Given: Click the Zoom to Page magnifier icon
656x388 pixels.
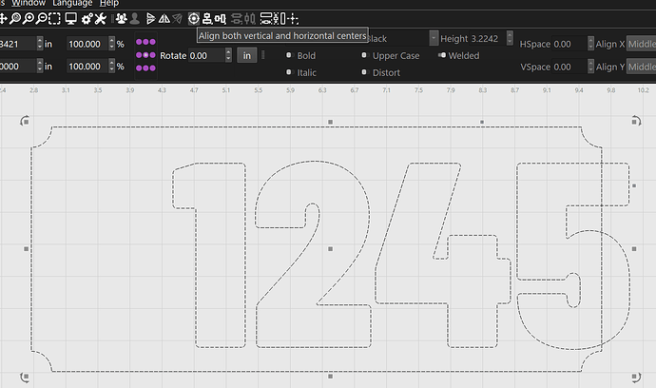Looking at the screenshot, I should tap(15, 18).
